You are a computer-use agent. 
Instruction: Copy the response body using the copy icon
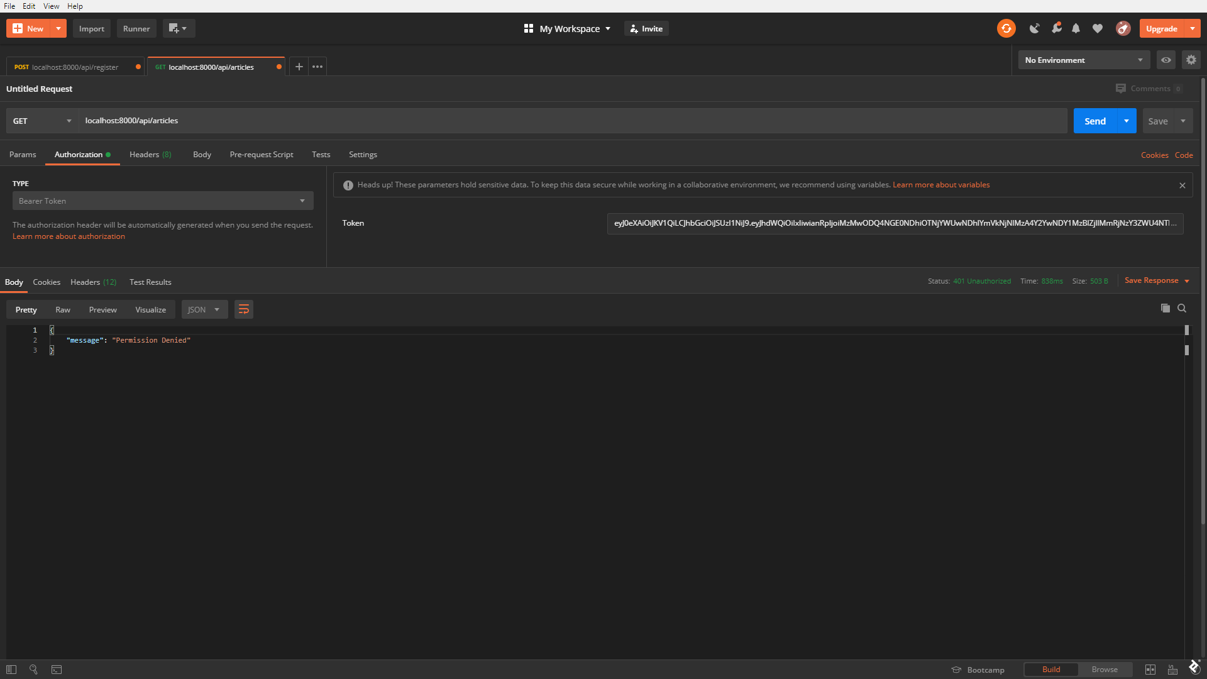[1165, 309]
